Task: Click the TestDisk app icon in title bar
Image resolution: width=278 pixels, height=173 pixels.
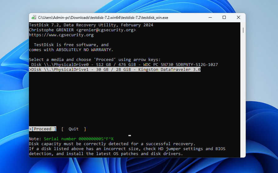Action: pos(34,17)
